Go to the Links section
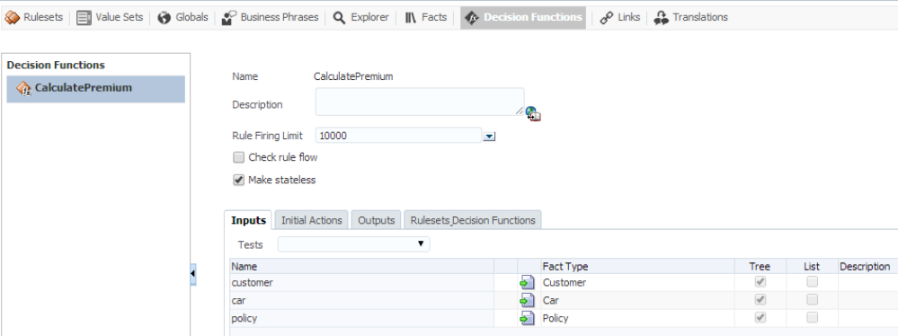 [x=620, y=18]
